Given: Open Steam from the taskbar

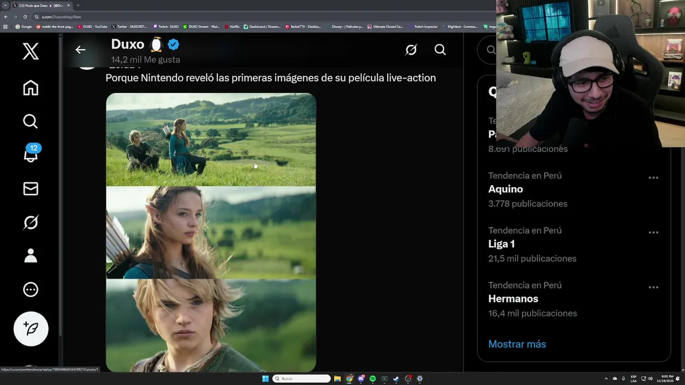Looking at the screenshot, I should click(x=396, y=379).
